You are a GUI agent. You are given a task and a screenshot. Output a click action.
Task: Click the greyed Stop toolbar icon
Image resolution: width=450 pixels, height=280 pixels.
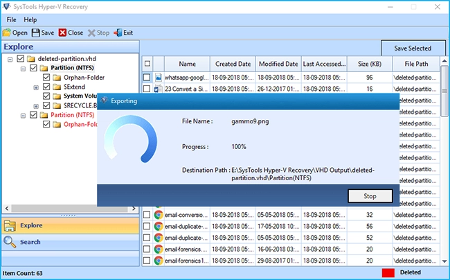[91, 33]
